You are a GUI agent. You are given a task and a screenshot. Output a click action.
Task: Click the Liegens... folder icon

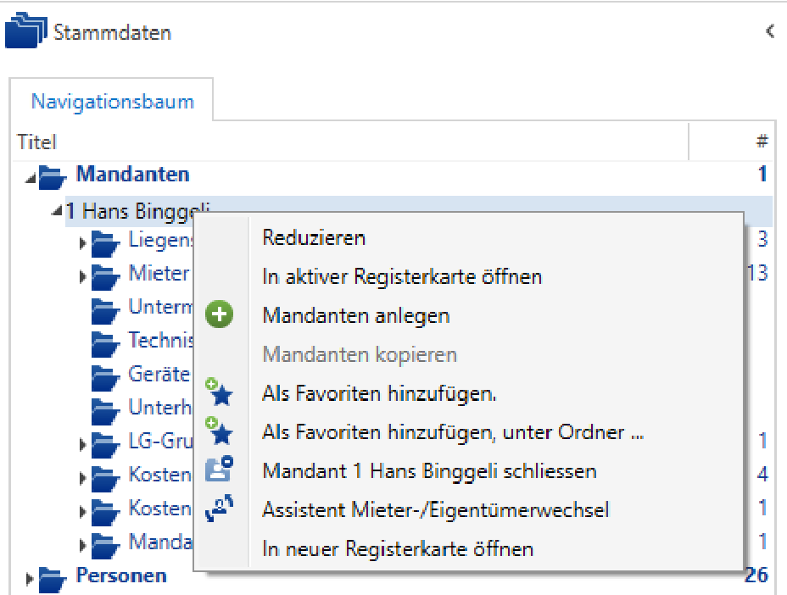[x=106, y=243]
